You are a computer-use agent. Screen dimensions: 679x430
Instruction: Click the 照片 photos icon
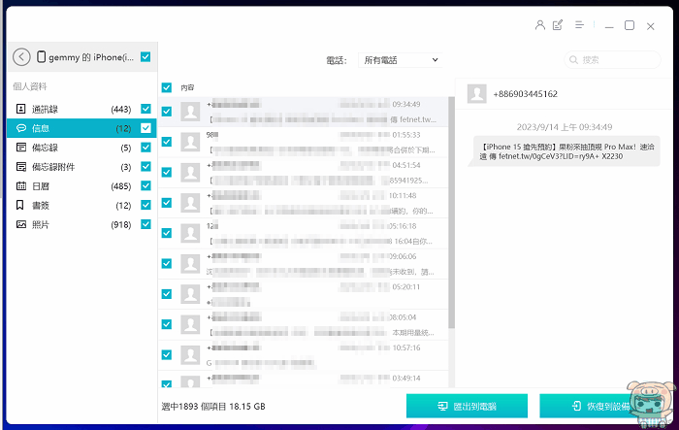20,224
